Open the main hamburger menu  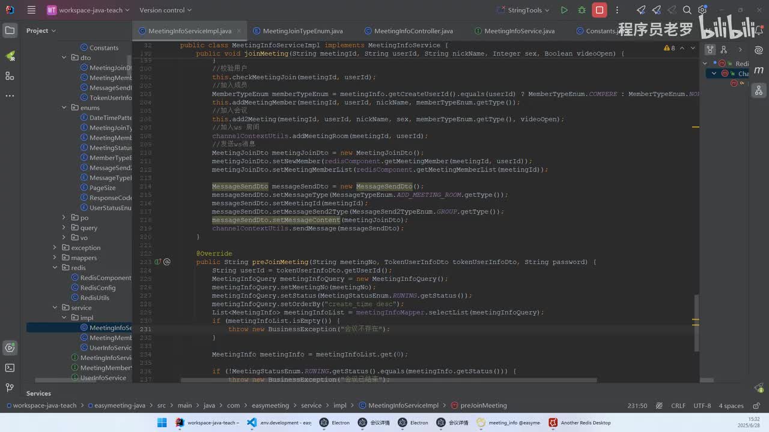(x=31, y=10)
